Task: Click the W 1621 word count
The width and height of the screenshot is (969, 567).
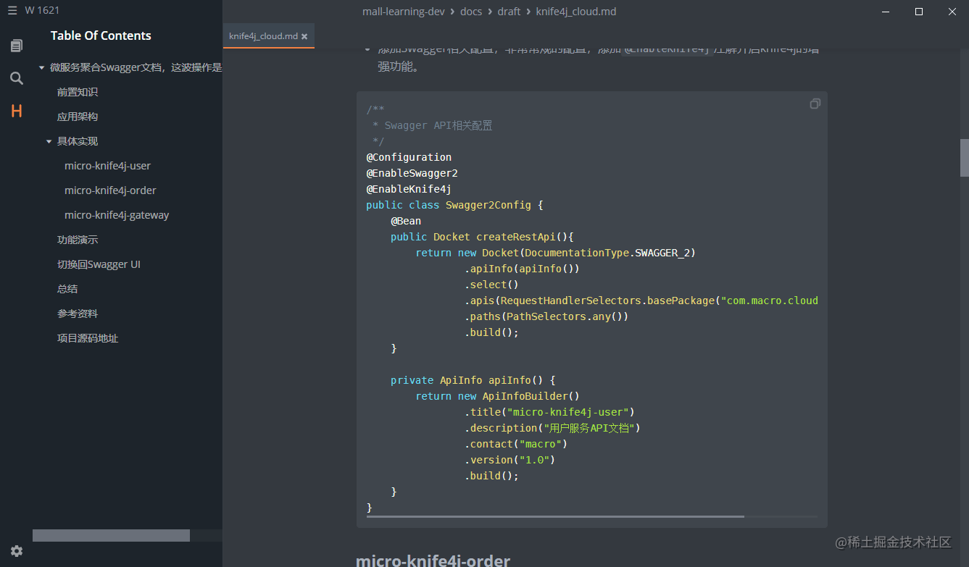Action: [x=42, y=11]
